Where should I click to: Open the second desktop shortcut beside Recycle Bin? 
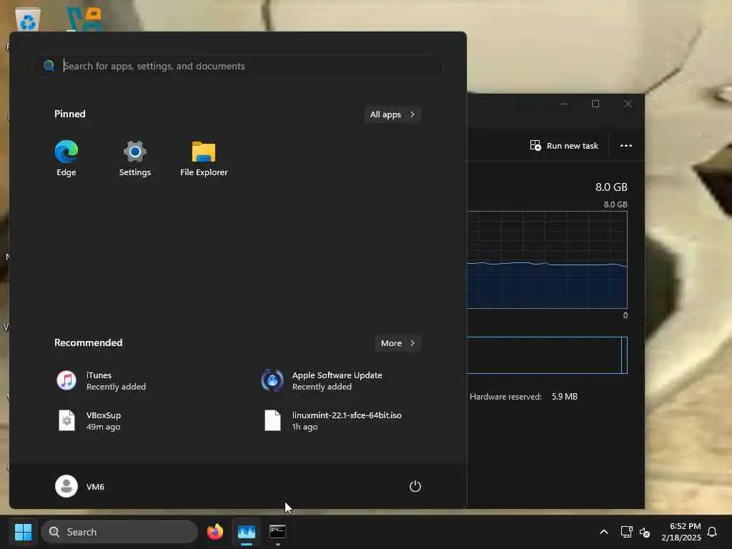(x=84, y=19)
